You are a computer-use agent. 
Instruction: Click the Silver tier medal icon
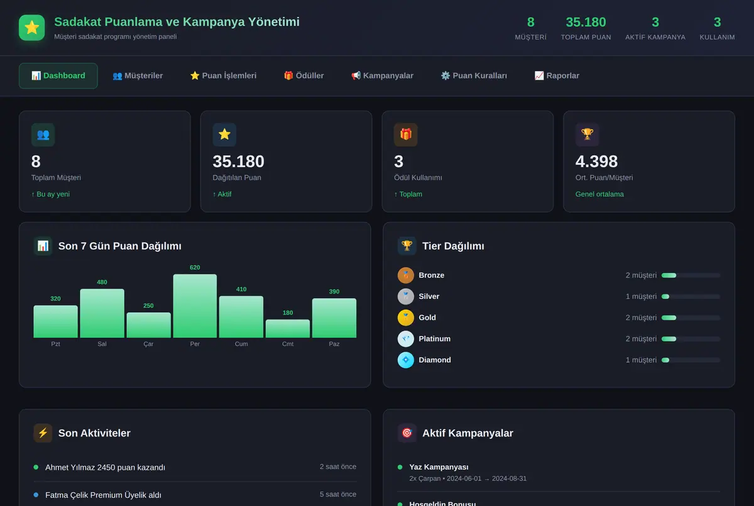click(406, 296)
